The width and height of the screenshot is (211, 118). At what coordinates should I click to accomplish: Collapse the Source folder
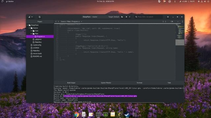tap(29, 28)
